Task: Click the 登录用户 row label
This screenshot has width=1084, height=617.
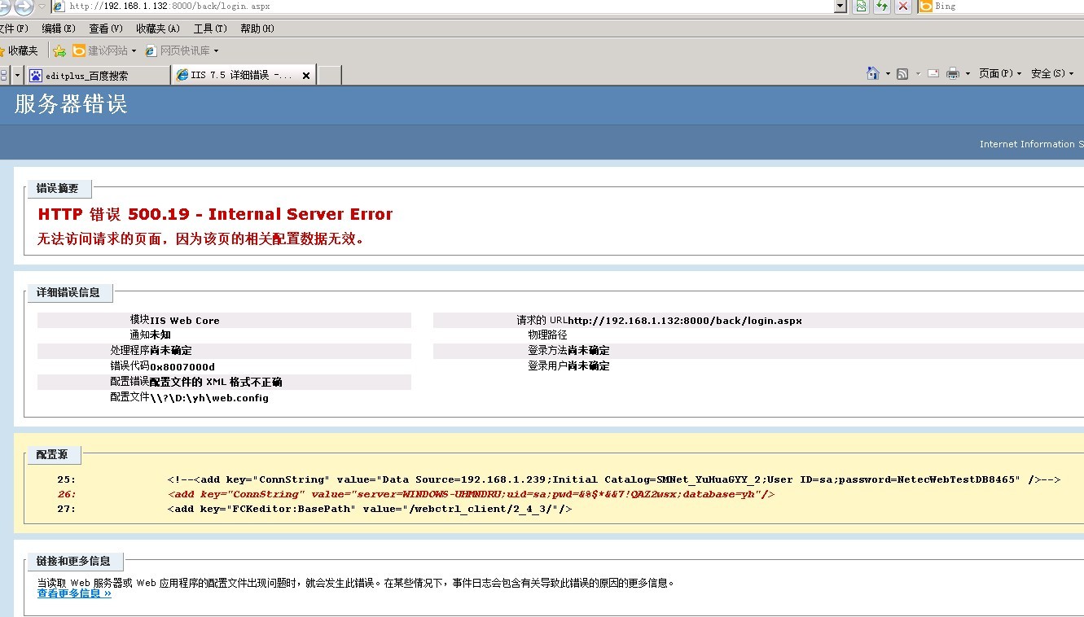Action: coord(547,366)
